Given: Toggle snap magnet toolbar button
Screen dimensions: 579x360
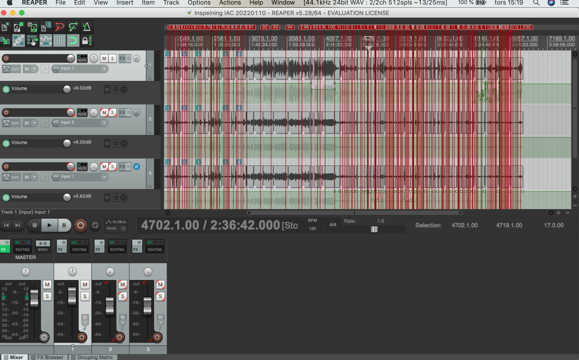Looking at the screenshot, I should pyautogui.click(x=73, y=41).
